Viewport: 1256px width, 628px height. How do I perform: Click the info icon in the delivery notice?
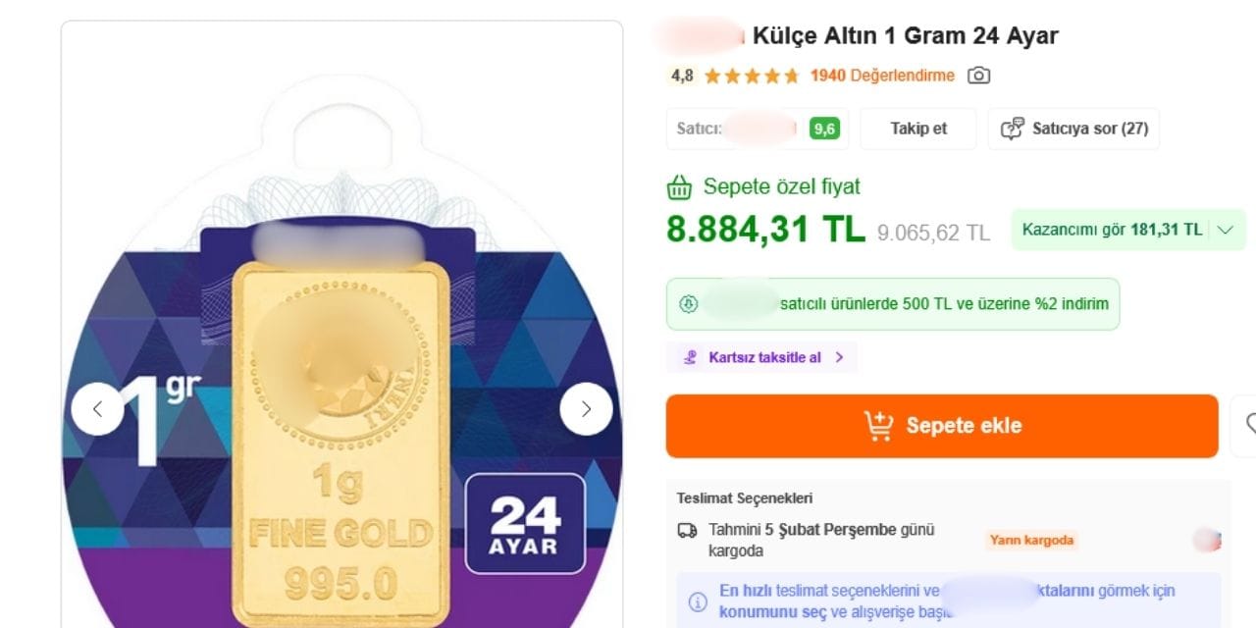[x=697, y=601]
